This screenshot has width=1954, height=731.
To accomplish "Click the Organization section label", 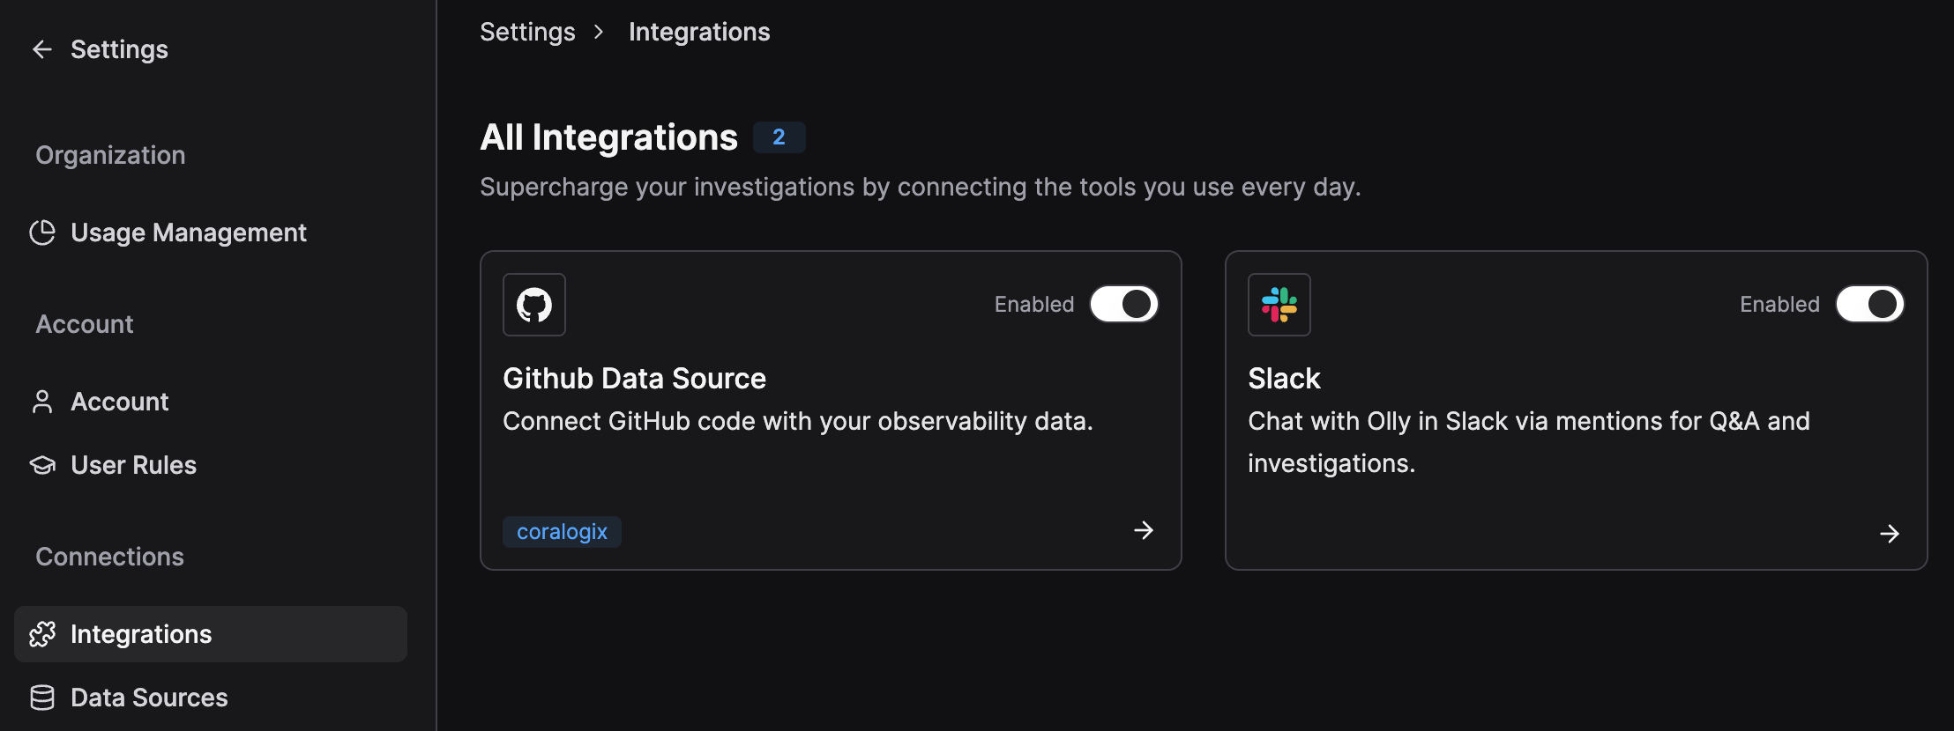I will pos(110,155).
